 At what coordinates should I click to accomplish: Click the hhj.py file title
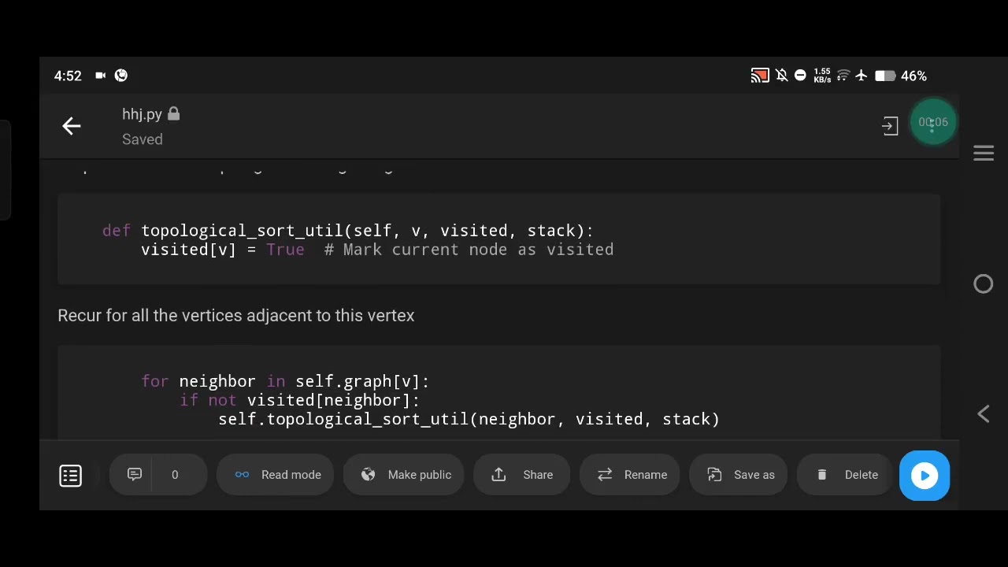click(142, 114)
